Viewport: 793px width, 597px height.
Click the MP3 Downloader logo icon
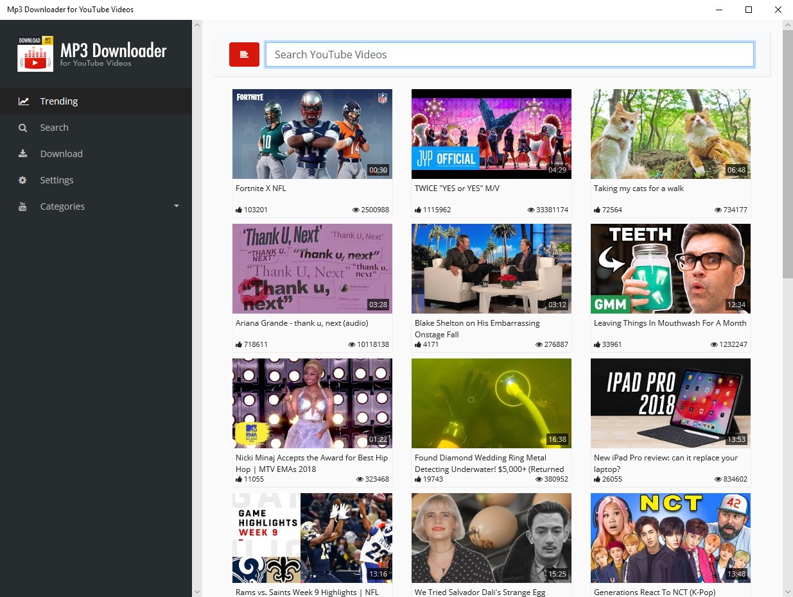point(35,53)
